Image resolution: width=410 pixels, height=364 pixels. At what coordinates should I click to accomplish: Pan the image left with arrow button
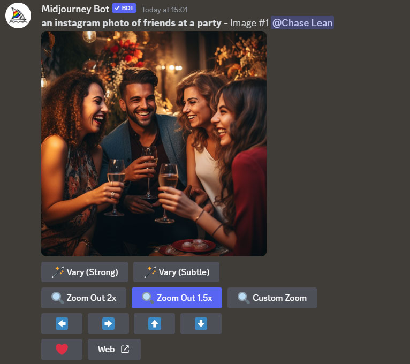[x=62, y=324]
